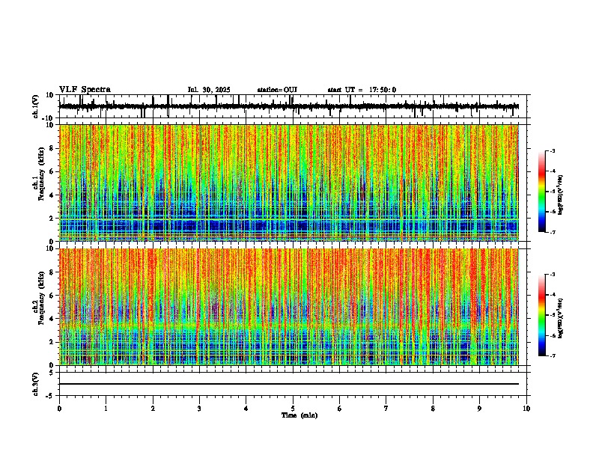Click the ch.1 spectrogram color scale bar
This screenshot has height=458, width=593.
(x=541, y=192)
